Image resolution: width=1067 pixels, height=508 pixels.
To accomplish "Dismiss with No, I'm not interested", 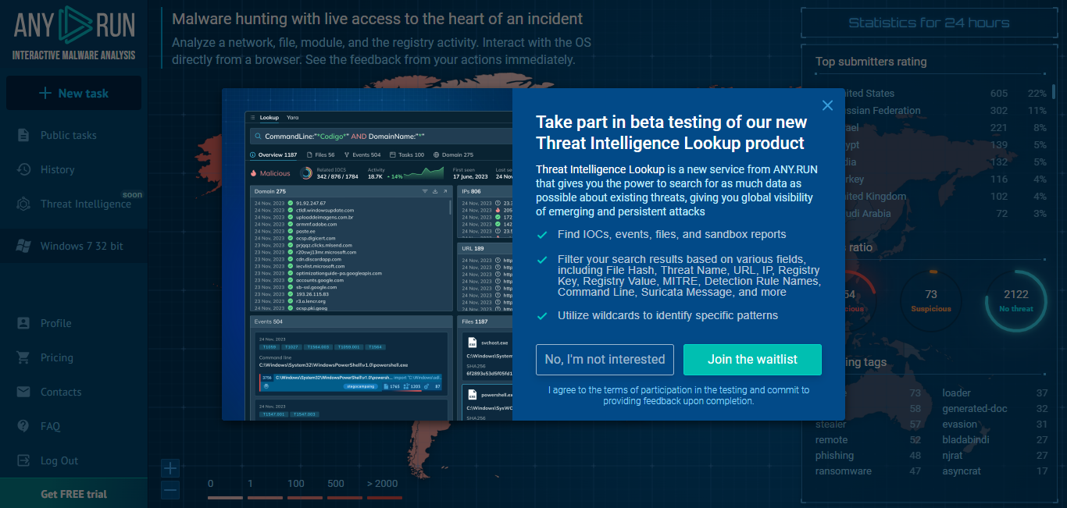I will point(605,360).
